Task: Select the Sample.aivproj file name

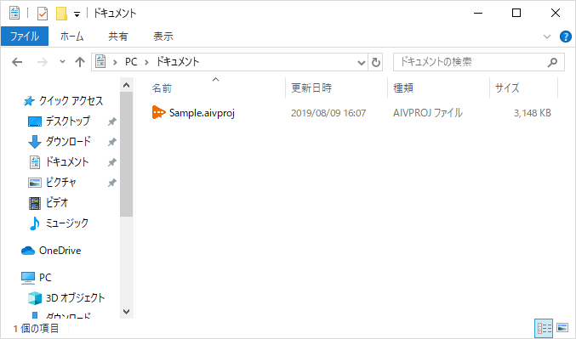Action: point(202,113)
